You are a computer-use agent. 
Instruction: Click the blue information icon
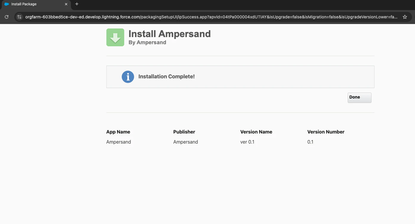[x=128, y=77]
